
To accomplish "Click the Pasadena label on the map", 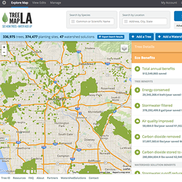I will 86,64.
